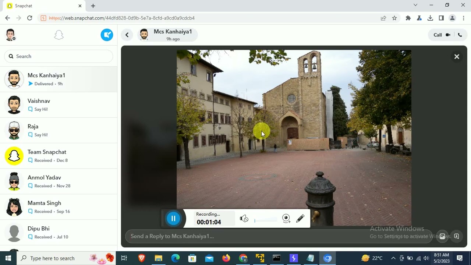Click the save-in-chat icon beside reply field
The image size is (471, 265).
(x=457, y=236)
